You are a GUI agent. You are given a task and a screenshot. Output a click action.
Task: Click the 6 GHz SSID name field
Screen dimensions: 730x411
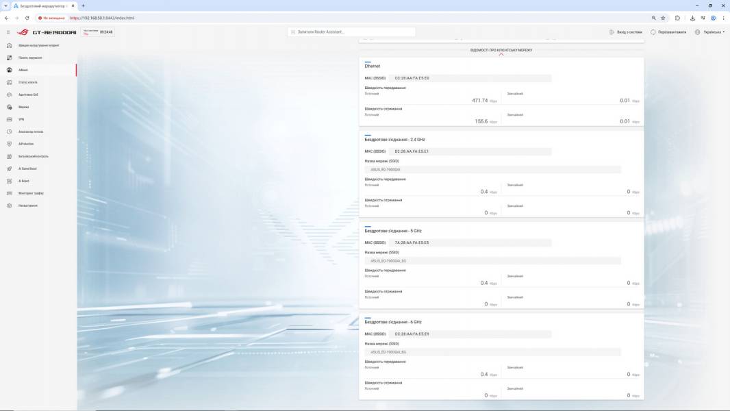(x=492, y=352)
